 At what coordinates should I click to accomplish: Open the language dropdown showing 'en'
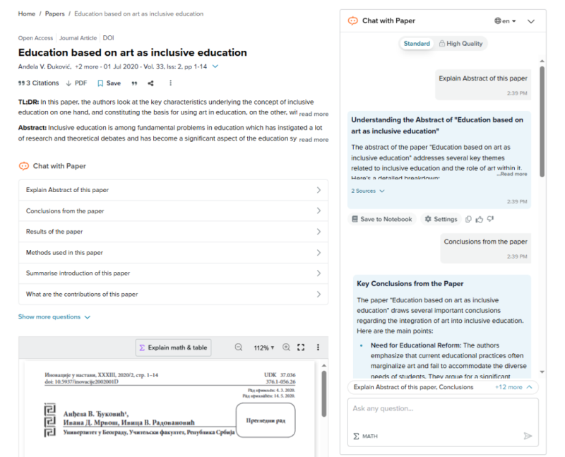pyautogui.click(x=506, y=21)
